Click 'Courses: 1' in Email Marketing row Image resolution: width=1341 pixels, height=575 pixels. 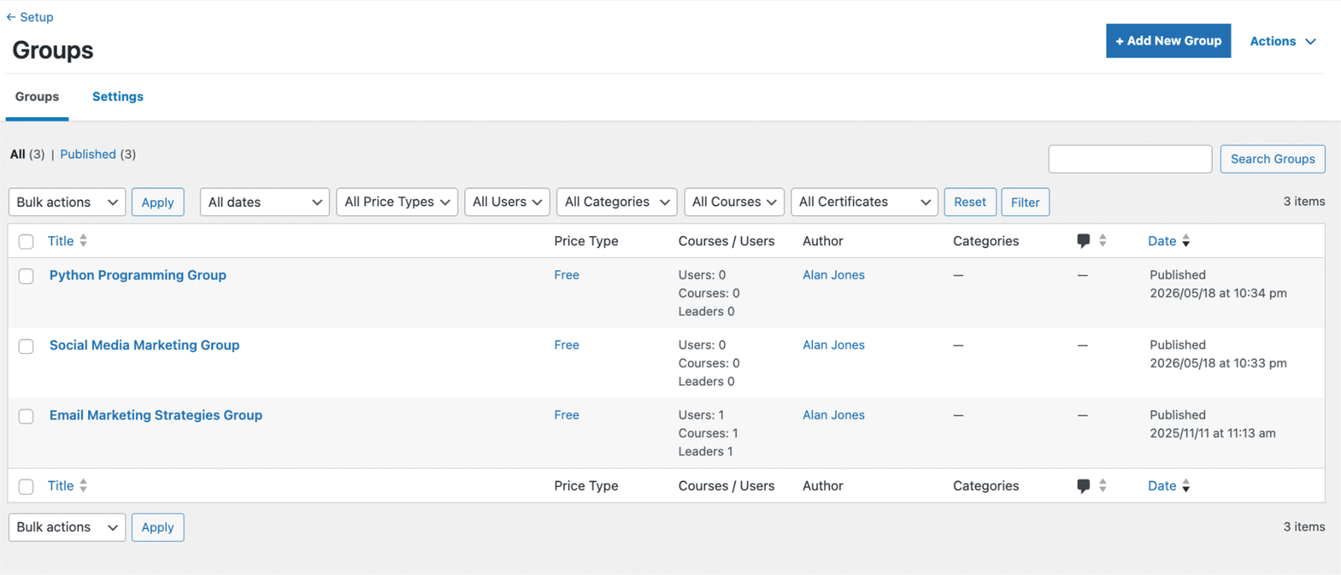708,434
